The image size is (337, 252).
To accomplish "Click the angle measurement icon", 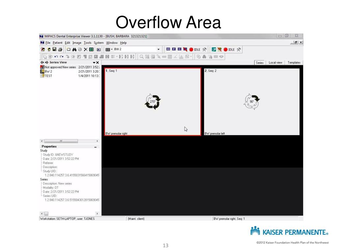I will [176, 56].
